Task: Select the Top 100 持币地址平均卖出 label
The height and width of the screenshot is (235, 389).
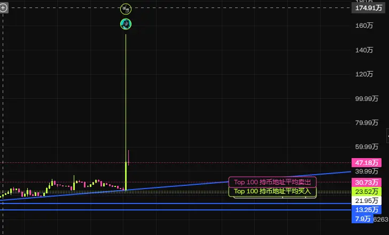Action: pos(273,182)
